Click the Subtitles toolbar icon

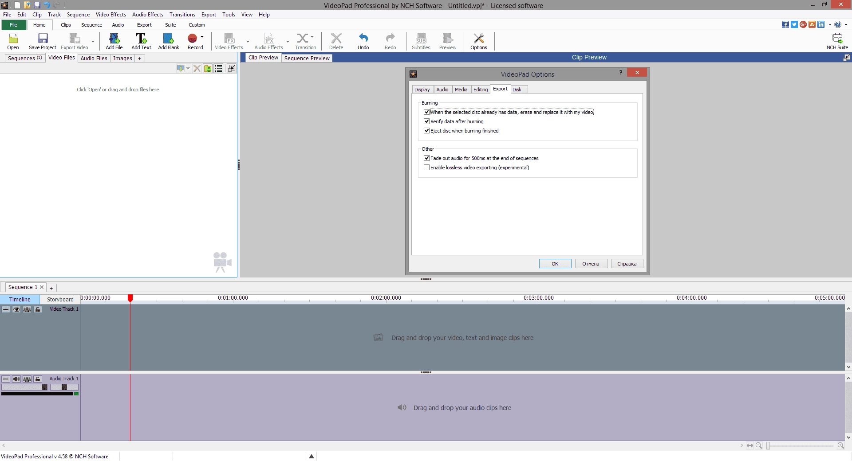tap(421, 38)
